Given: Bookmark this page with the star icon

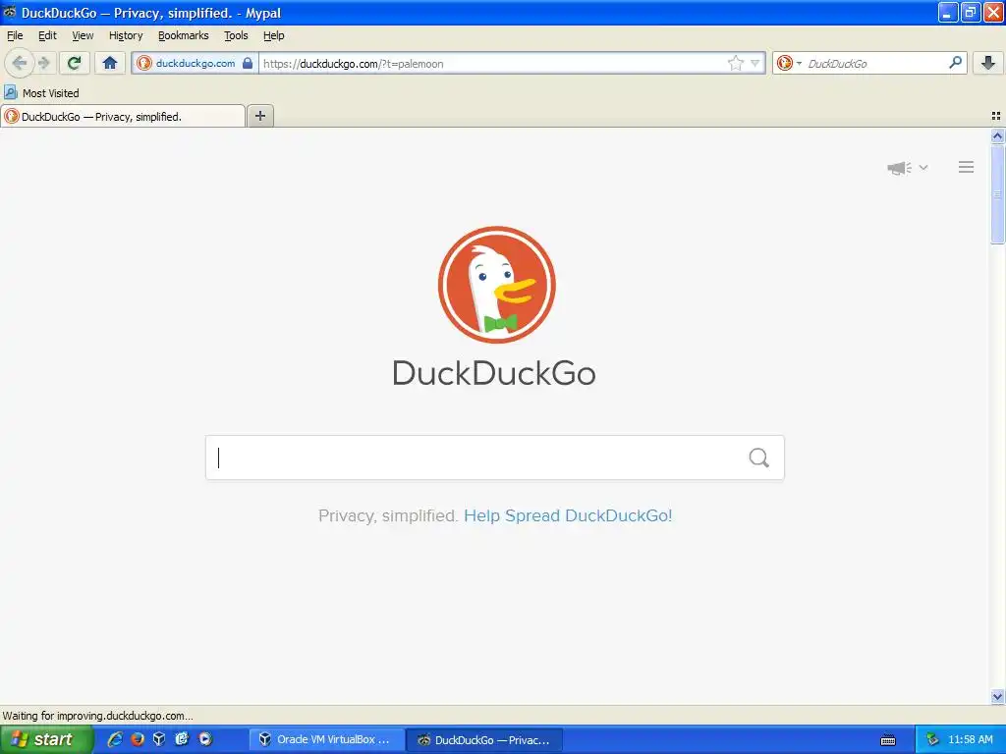Looking at the screenshot, I should pos(735,63).
